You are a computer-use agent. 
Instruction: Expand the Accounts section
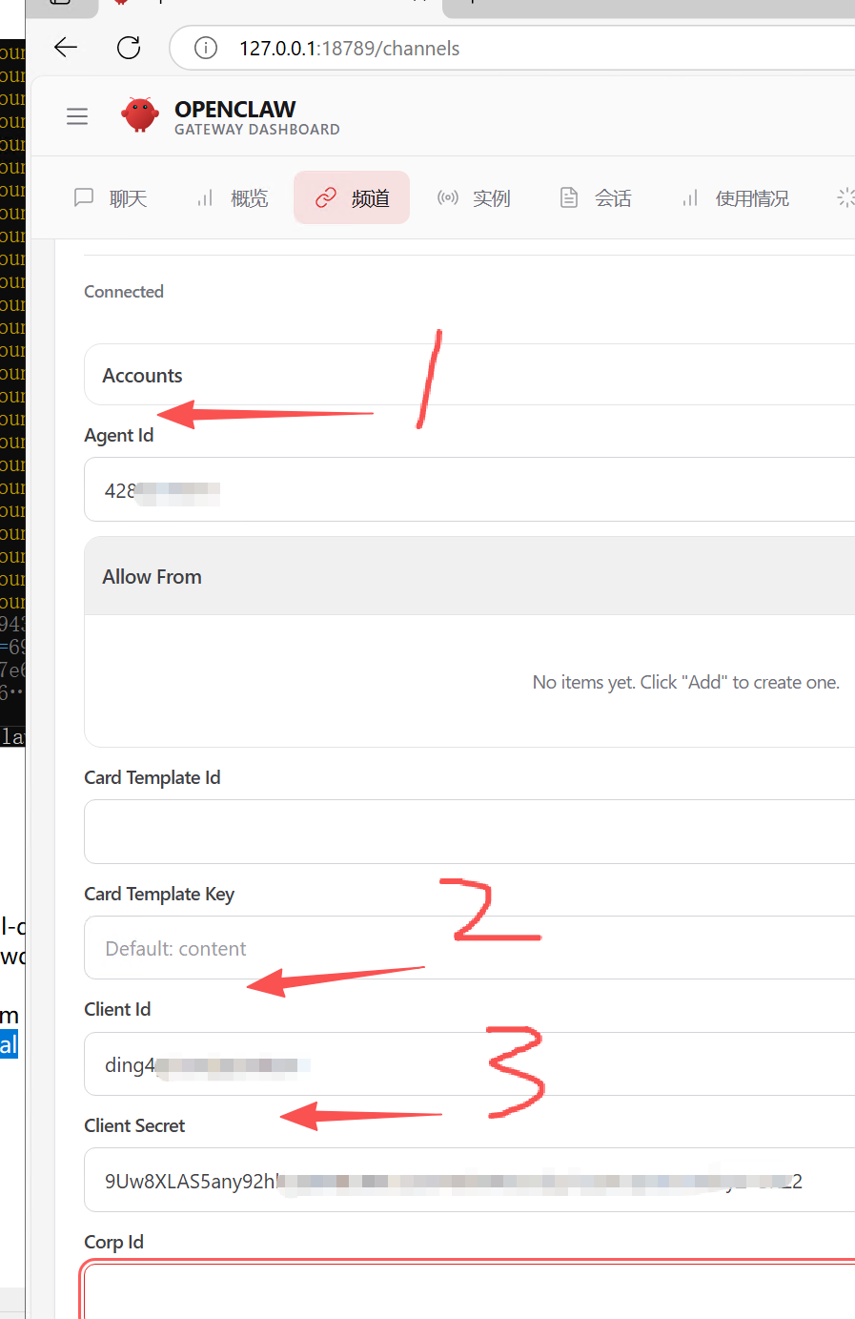click(x=470, y=375)
